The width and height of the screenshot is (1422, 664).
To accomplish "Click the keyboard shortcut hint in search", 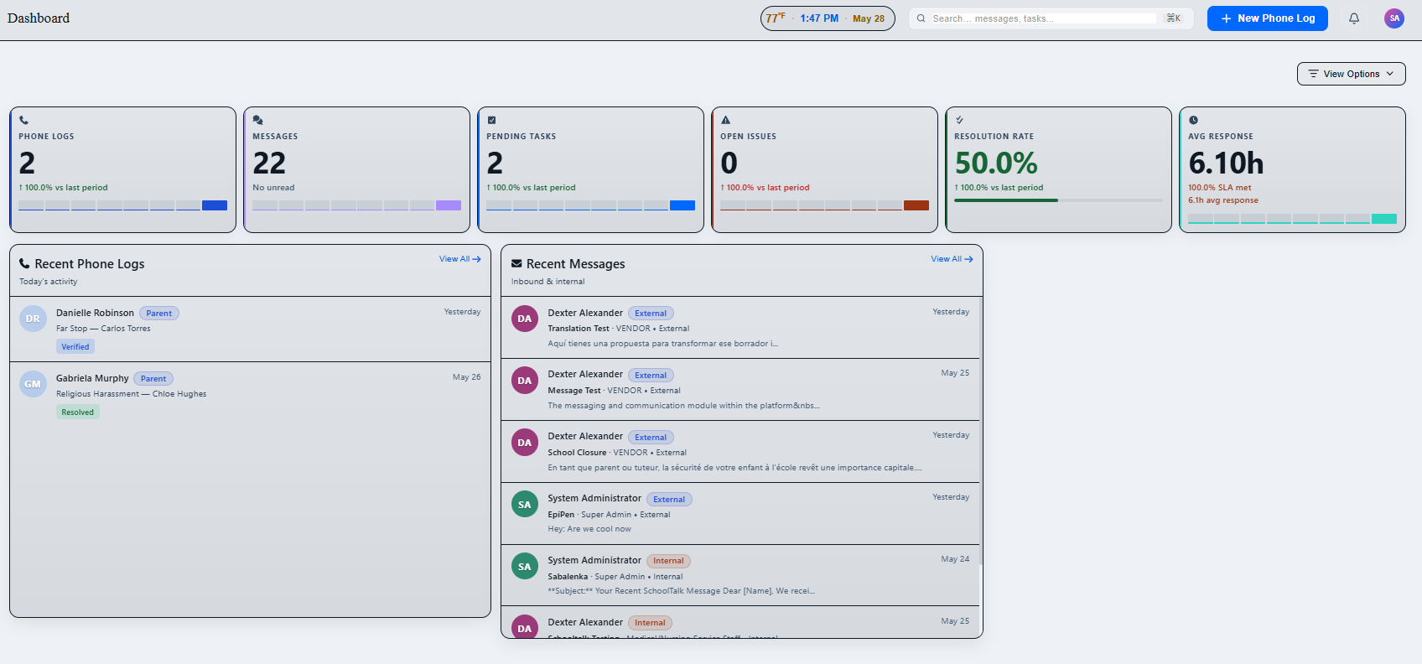I will pos(1174,18).
